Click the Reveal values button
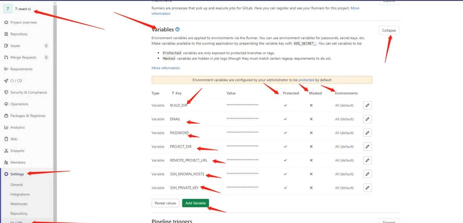This screenshot has width=463, height=223. (165, 203)
